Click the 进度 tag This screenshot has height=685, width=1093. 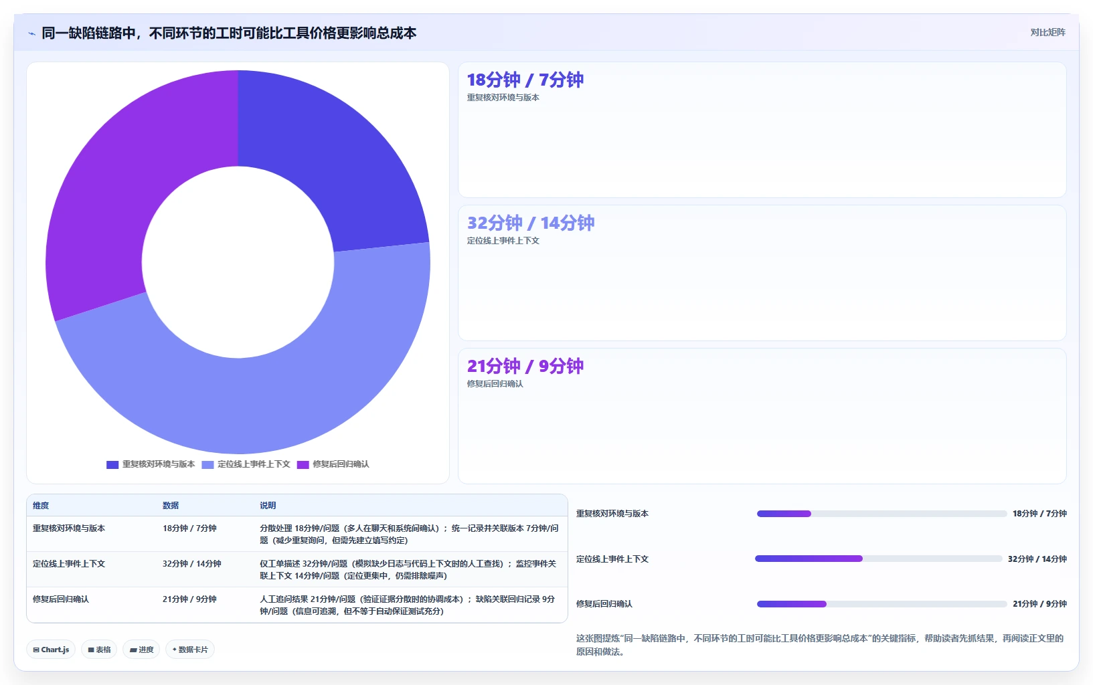pyautogui.click(x=141, y=650)
